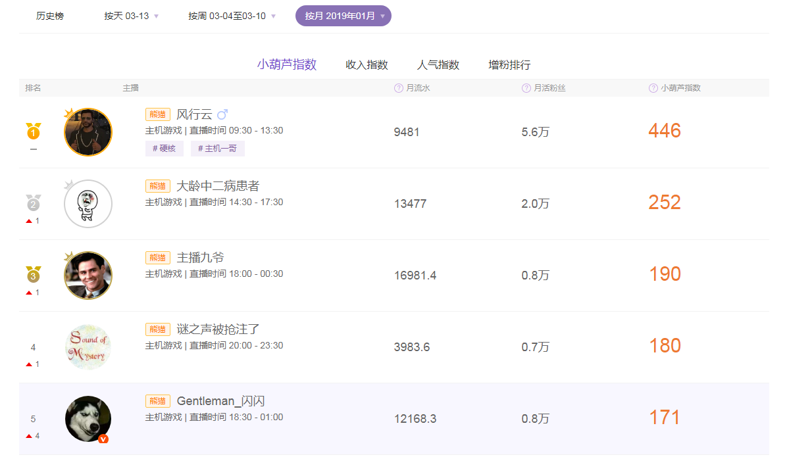Click the #硬核 tag under 风行云
This screenshot has height=457, width=787.
click(x=164, y=148)
